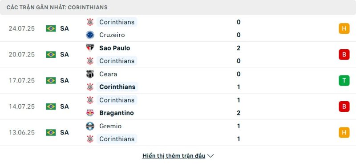The width and height of the screenshot is (356, 166).
Task: Click the Gremio club crest icon
Action: (x=90, y=126)
